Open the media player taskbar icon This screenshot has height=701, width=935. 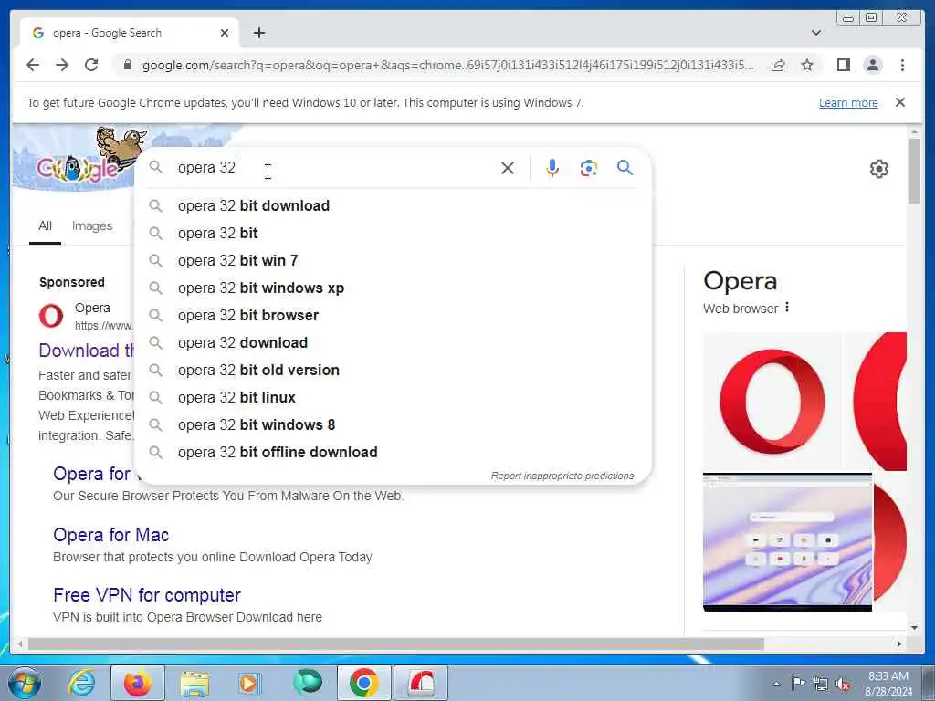coord(250,683)
